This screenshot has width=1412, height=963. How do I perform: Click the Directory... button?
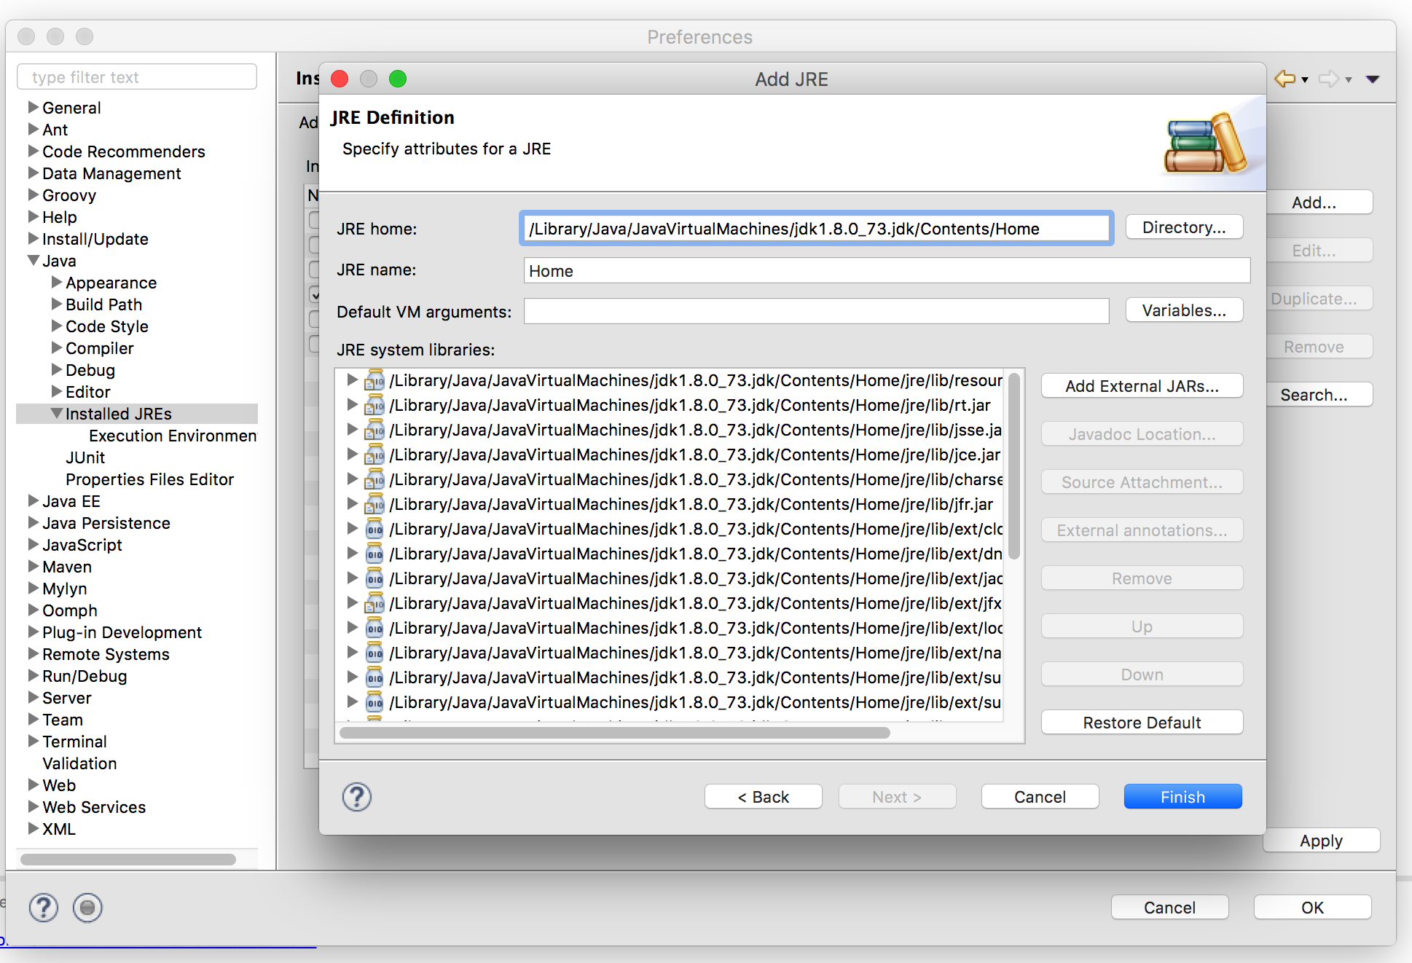(x=1184, y=227)
